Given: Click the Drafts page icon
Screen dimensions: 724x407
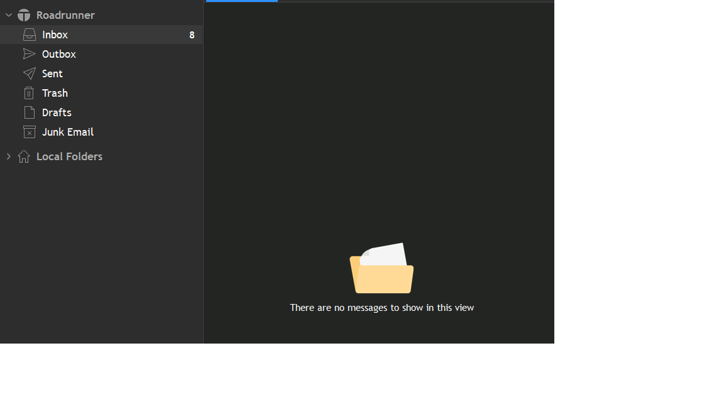Looking at the screenshot, I should pyautogui.click(x=29, y=112).
